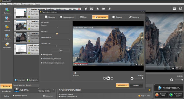Uncheck the checkbox of the 00:00:03 video
Screen dimensions: 184x99
pos(15,37)
